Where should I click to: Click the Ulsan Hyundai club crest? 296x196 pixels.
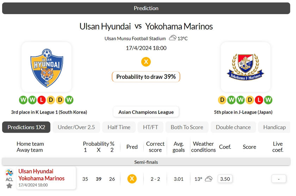click(47, 68)
